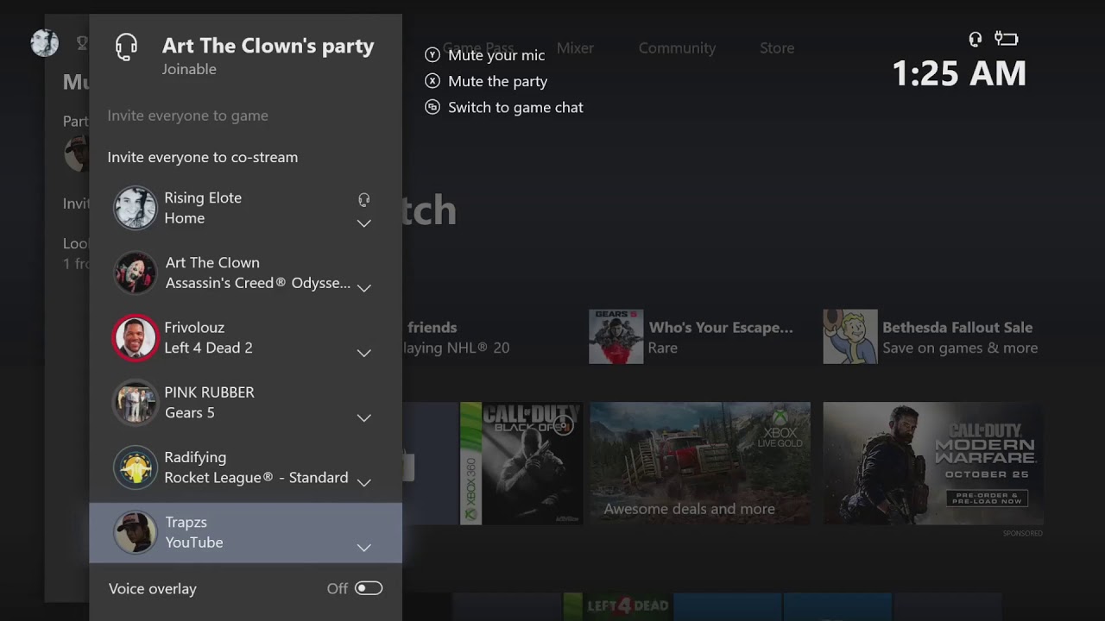Select Mute the party option
The width and height of the screenshot is (1105, 621).
pyautogui.click(x=498, y=81)
